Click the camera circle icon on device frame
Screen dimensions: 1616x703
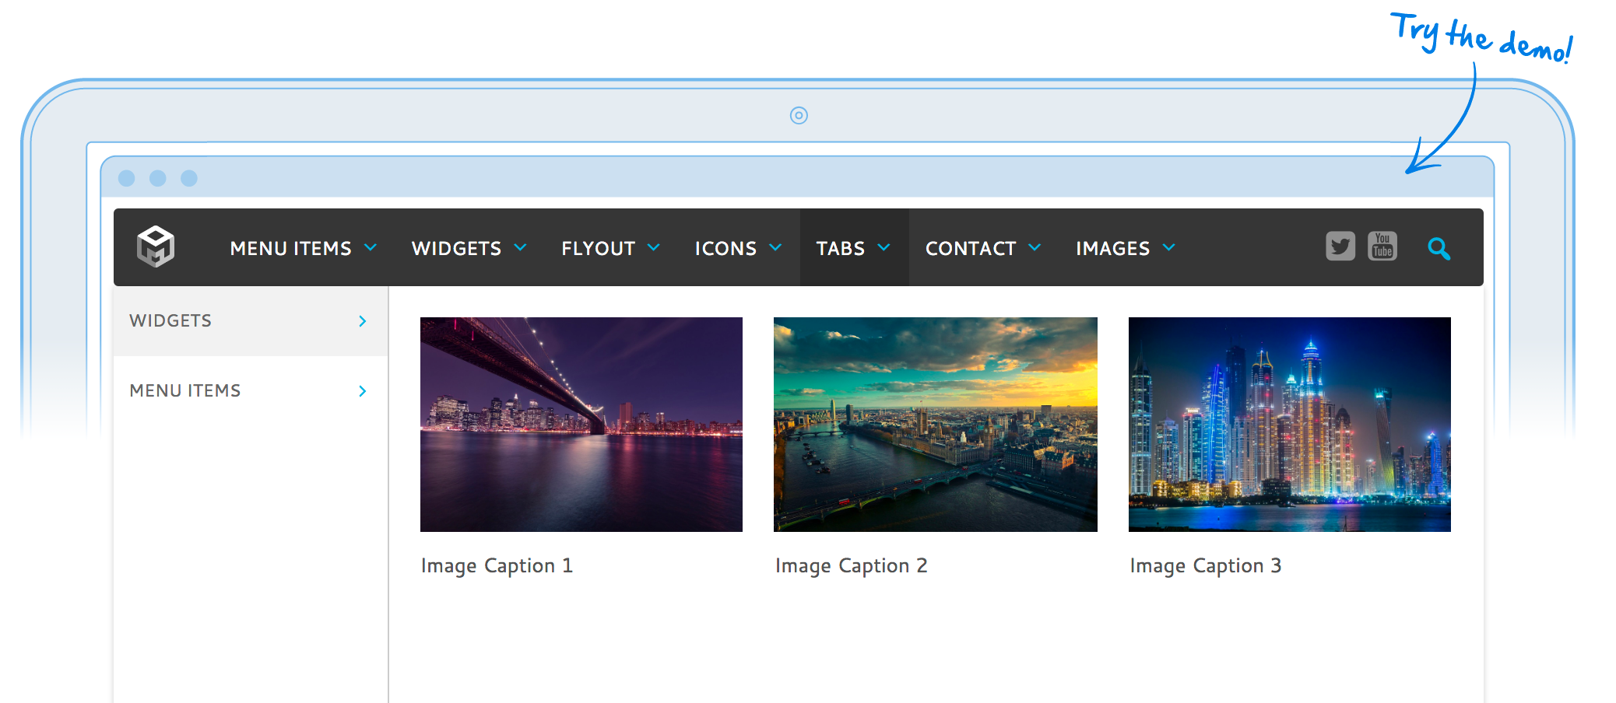(x=799, y=116)
